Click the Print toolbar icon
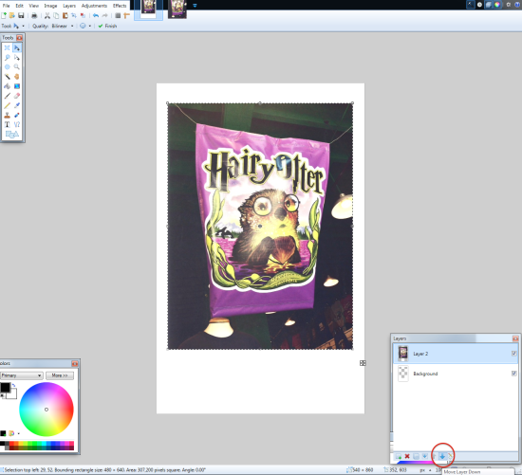522x475 pixels. [34, 15]
